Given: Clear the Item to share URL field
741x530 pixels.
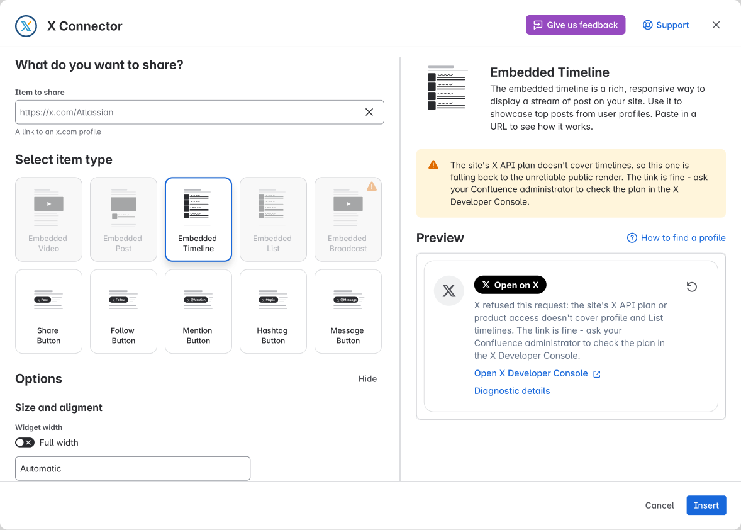Looking at the screenshot, I should [x=369, y=112].
